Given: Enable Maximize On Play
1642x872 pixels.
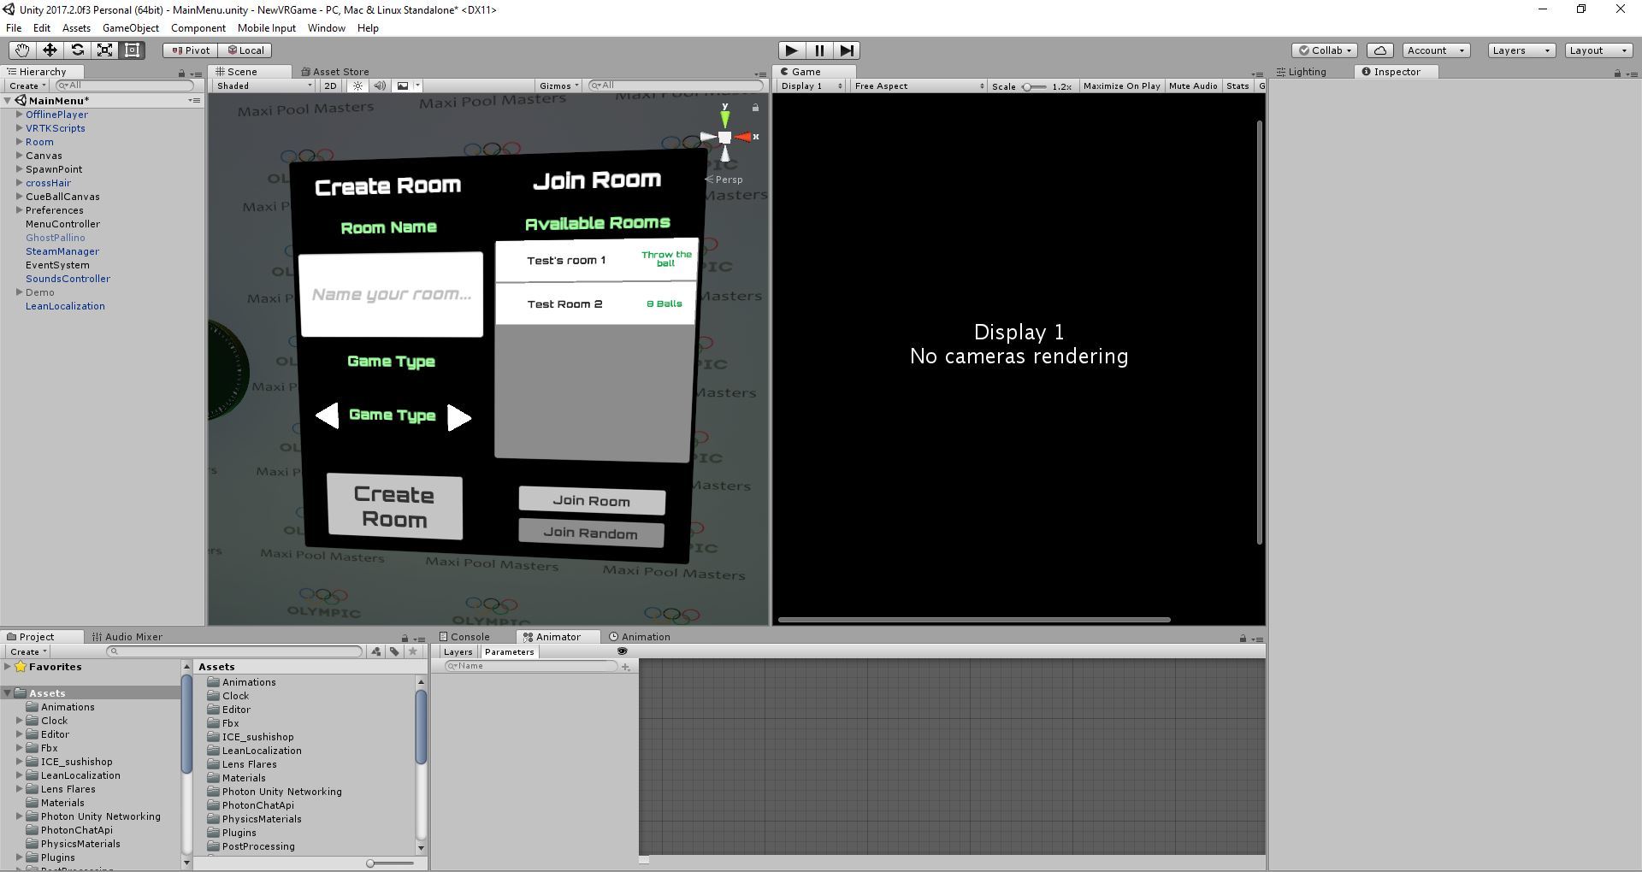Looking at the screenshot, I should 1121,85.
